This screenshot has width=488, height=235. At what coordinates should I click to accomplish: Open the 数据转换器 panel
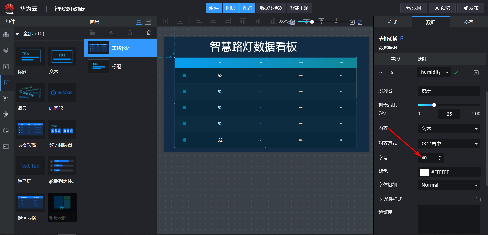[x=271, y=8]
